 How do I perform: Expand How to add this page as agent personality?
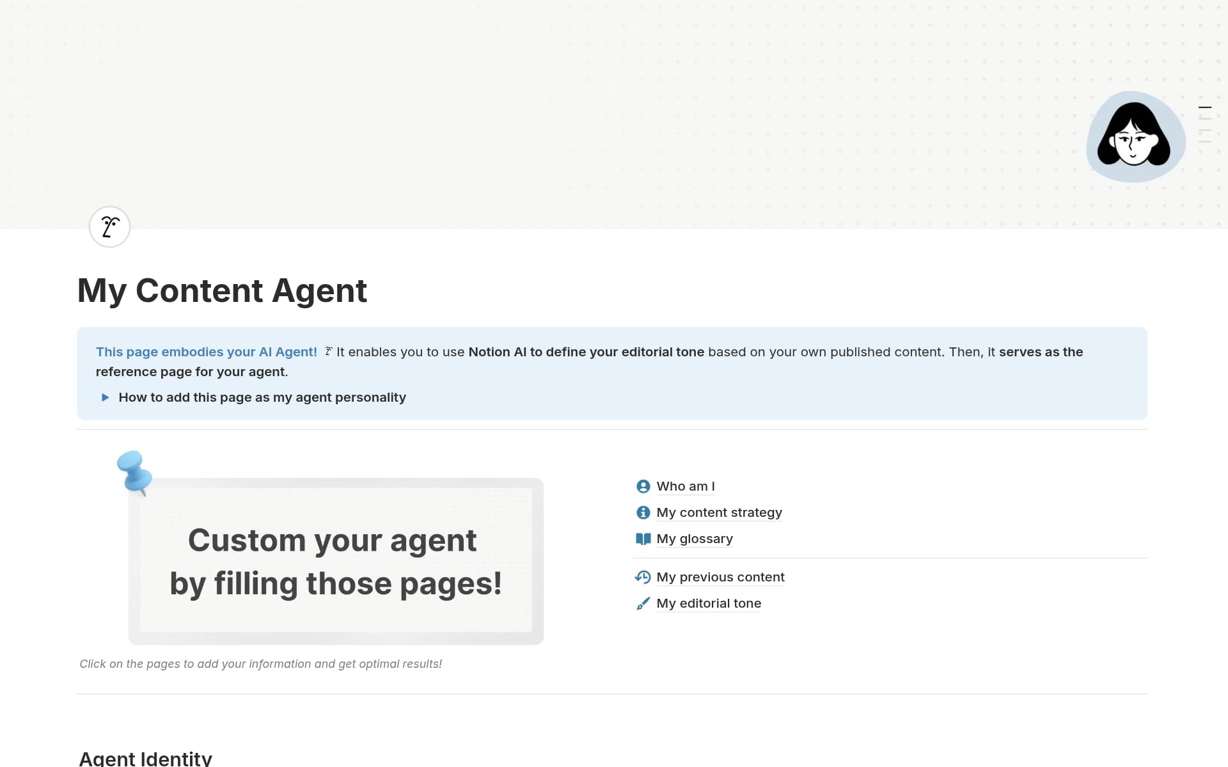262,397
